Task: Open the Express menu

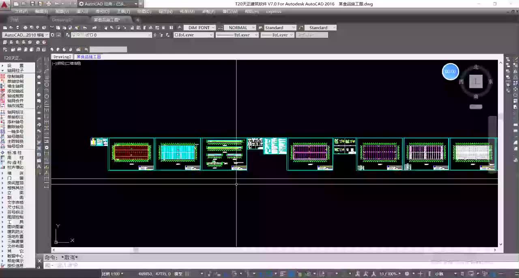Action: [x=273, y=11]
